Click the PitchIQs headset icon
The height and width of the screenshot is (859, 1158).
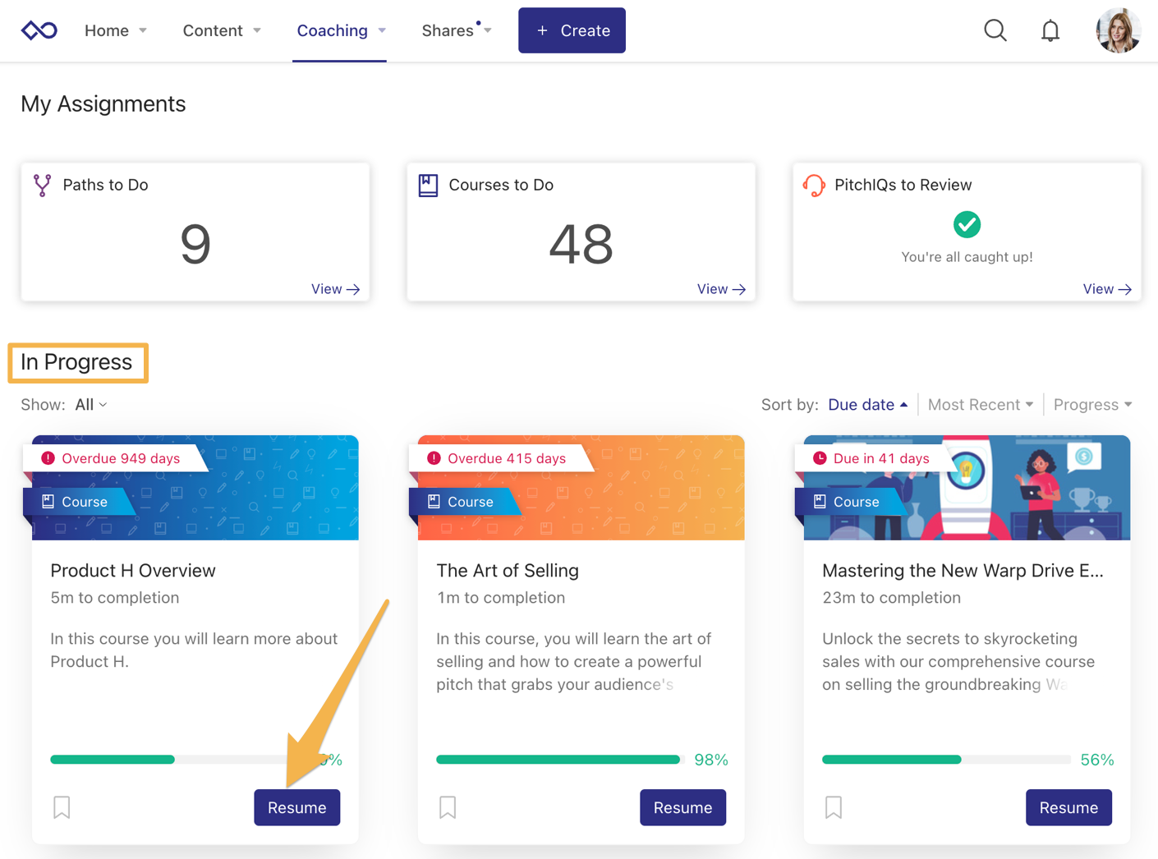point(814,186)
